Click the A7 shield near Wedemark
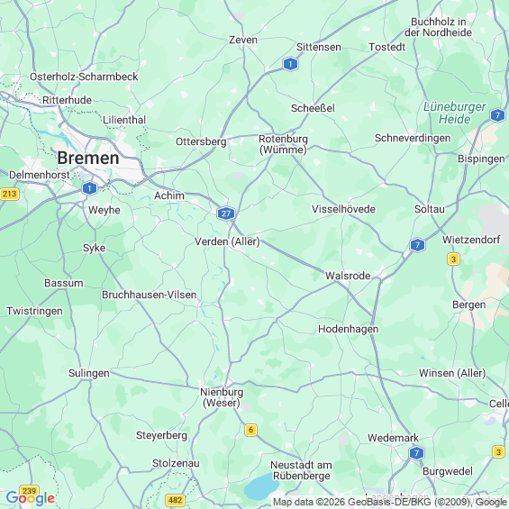Viewport: 509px width, 509px height. tap(416, 452)
